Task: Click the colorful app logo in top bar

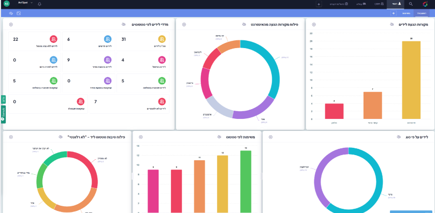Action: pos(425,4)
